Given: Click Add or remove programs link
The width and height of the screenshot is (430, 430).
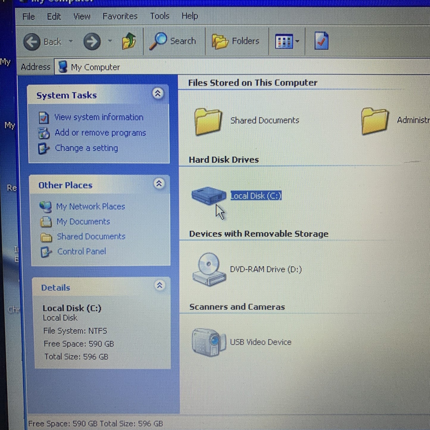Looking at the screenshot, I should (x=100, y=133).
